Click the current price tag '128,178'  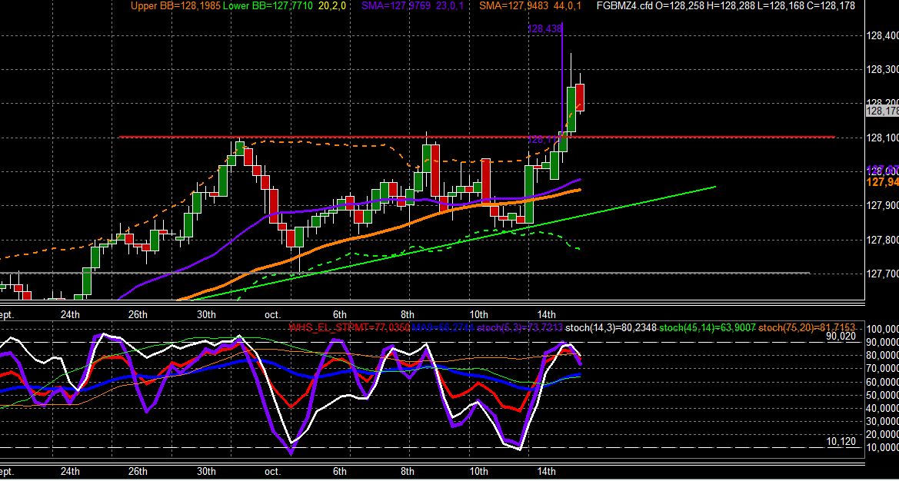[882, 111]
